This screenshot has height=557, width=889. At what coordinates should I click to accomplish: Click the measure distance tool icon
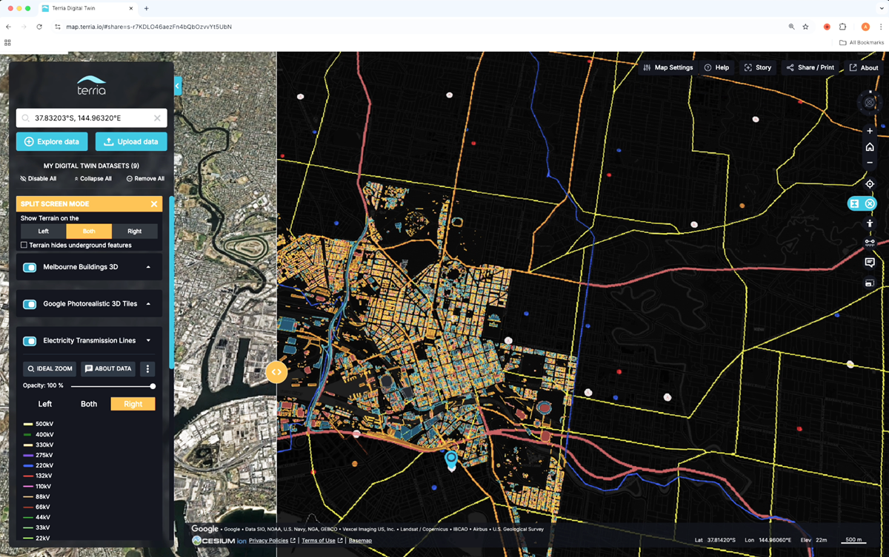(x=870, y=243)
